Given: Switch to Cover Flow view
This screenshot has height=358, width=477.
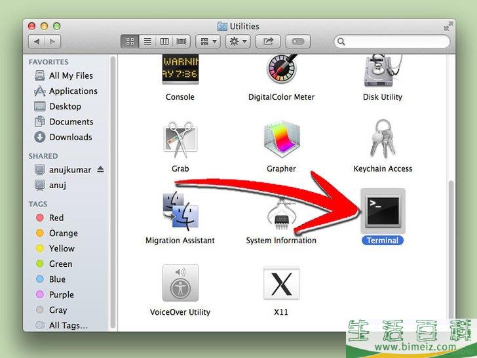Looking at the screenshot, I should click(x=181, y=41).
